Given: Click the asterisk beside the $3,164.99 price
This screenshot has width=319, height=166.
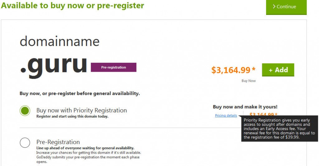Looking at the screenshot, I should click(x=254, y=69).
